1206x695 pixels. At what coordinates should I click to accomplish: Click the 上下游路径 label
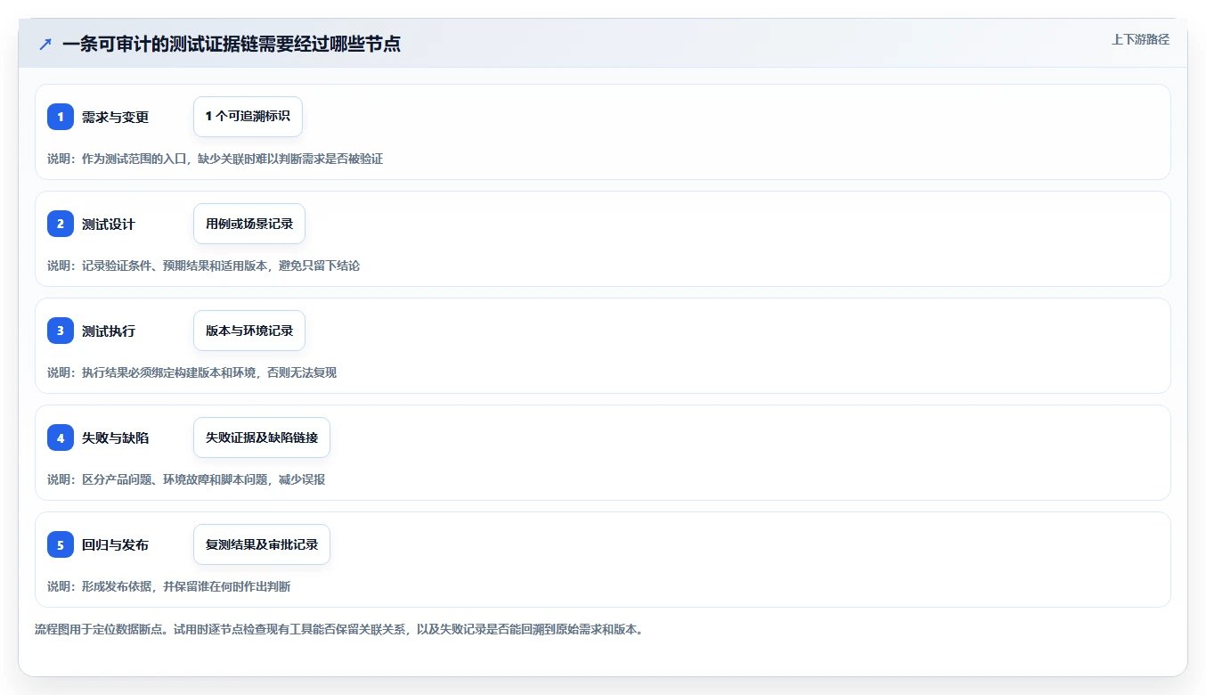pyautogui.click(x=1140, y=40)
